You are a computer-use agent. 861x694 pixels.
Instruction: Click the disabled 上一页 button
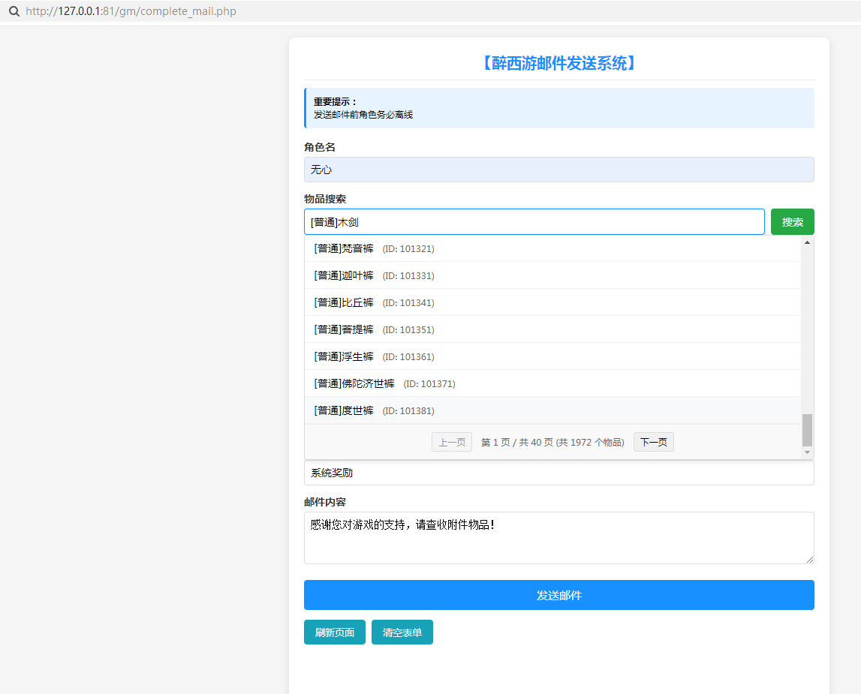pos(452,442)
